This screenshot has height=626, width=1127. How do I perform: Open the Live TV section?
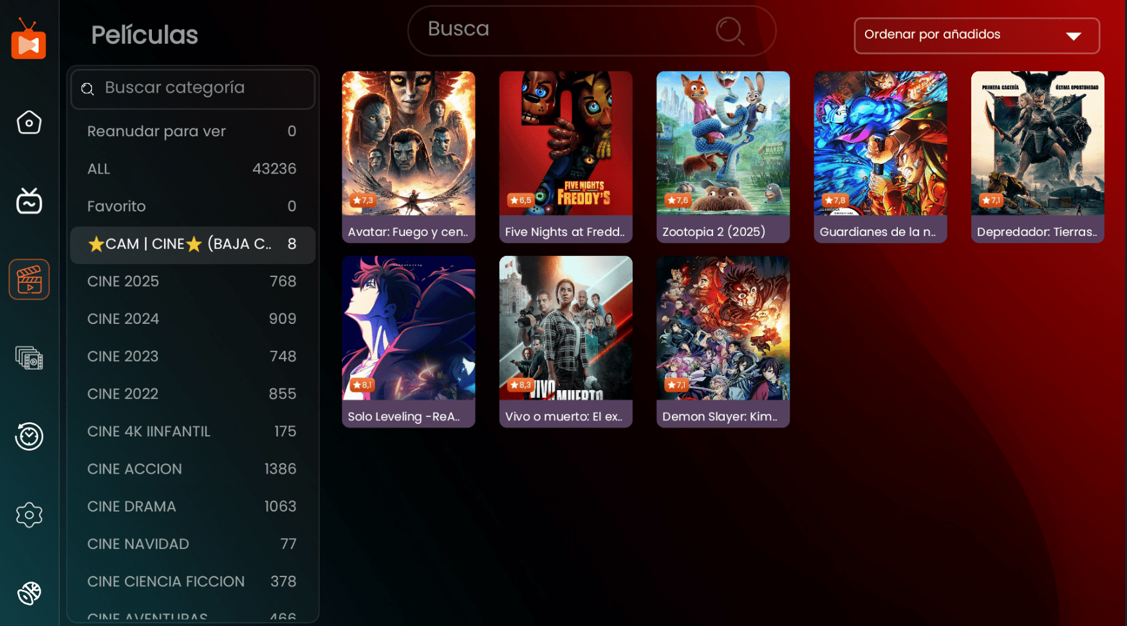coord(29,201)
